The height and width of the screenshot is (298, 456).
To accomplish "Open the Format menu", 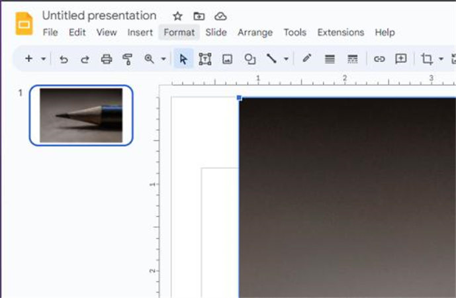I will [x=179, y=32].
